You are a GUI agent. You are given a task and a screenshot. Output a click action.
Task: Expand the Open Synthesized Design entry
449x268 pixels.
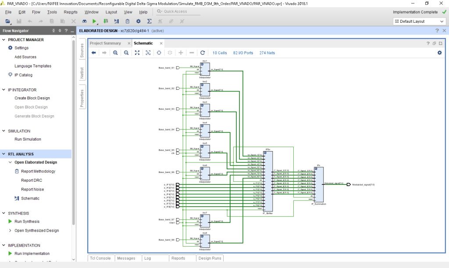click(x=10, y=230)
